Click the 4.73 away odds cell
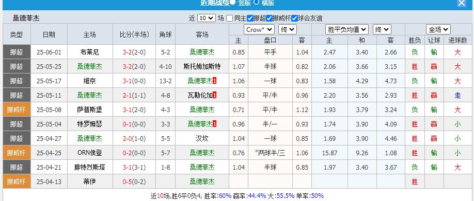Screen dimensions: 474x201 [x=391, y=81]
